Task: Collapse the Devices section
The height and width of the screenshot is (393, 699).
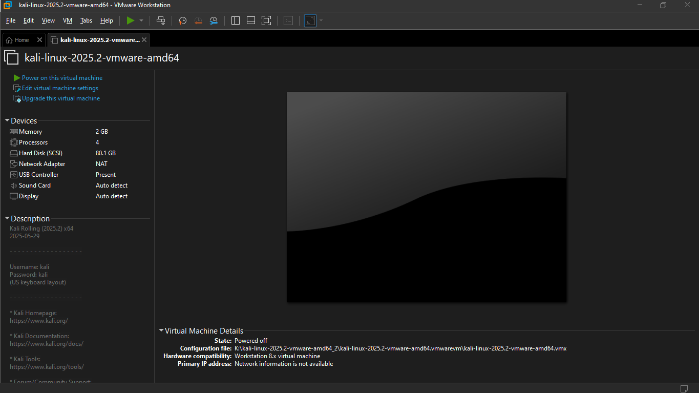Action: pyautogui.click(x=7, y=121)
